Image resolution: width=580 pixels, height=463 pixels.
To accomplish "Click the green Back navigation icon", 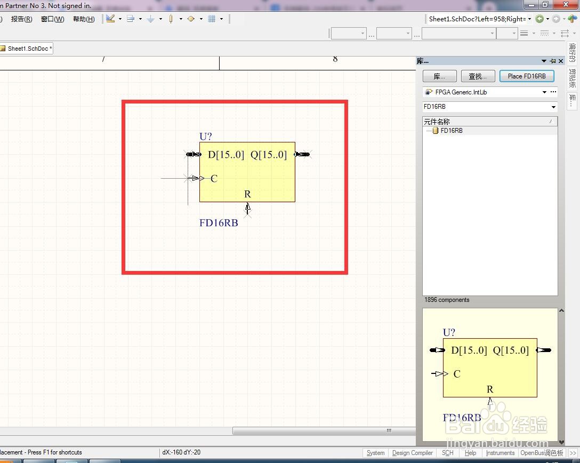I will tap(539, 19).
